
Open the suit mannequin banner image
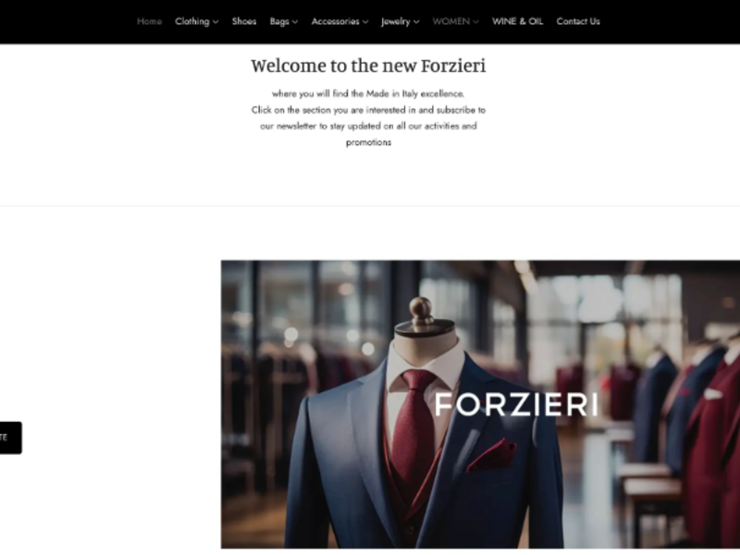480,404
